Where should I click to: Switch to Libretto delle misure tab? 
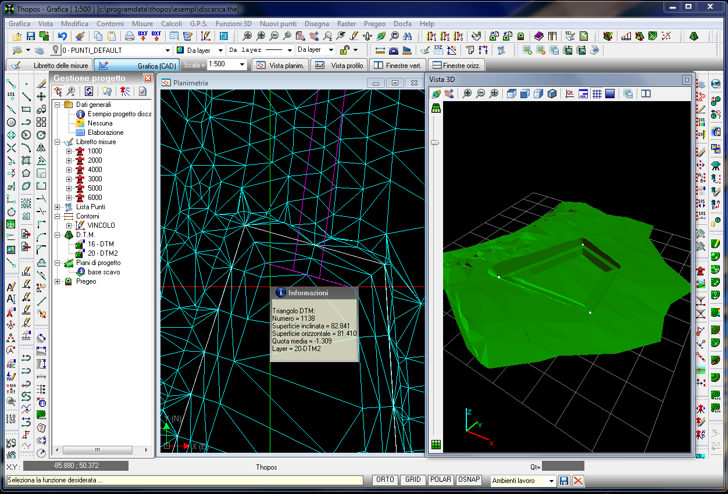[x=49, y=65]
